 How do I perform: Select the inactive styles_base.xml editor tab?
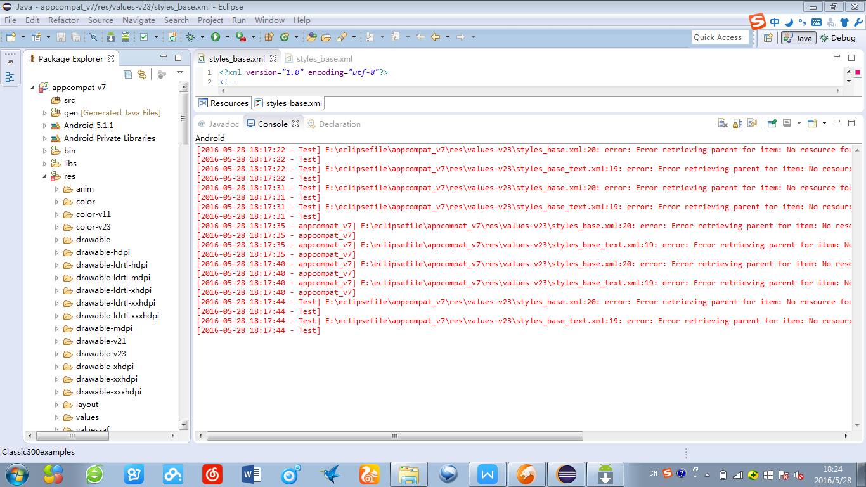(x=319, y=58)
